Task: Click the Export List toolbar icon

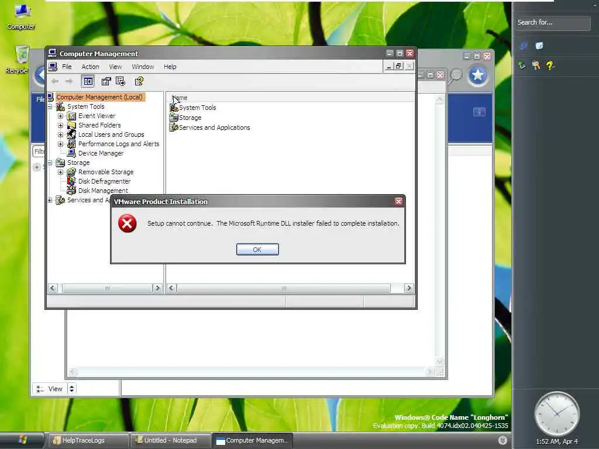Action: (121, 81)
